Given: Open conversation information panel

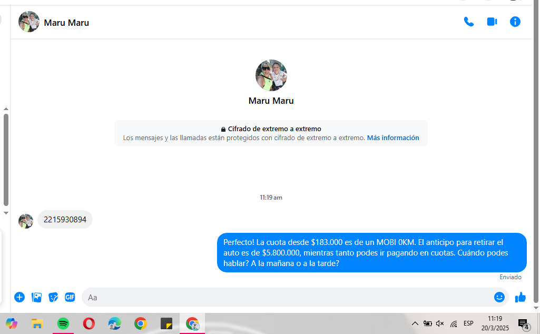Looking at the screenshot, I should pyautogui.click(x=515, y=22).
